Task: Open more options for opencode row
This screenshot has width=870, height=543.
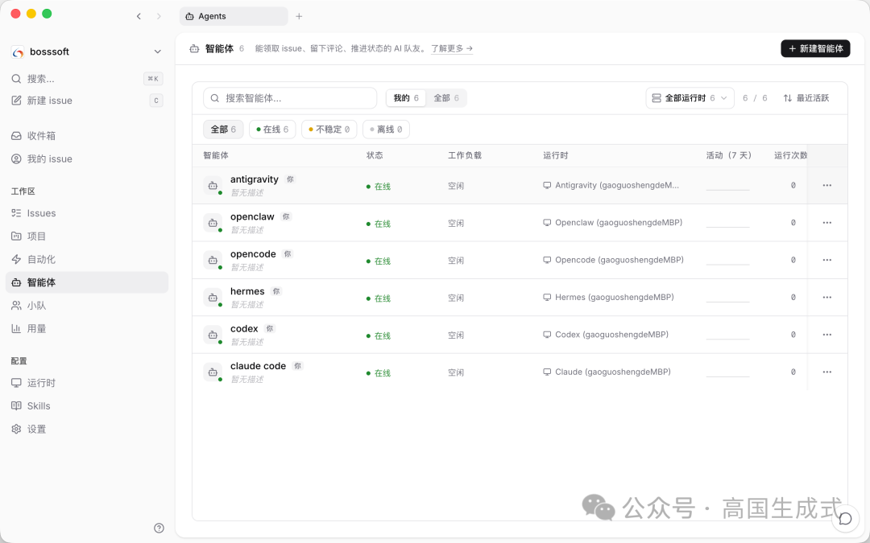Action: click(826, 260)
